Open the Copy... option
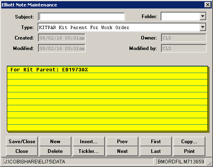Image resolution: width=213 pixels, height=167 pixels. point(189,142)
